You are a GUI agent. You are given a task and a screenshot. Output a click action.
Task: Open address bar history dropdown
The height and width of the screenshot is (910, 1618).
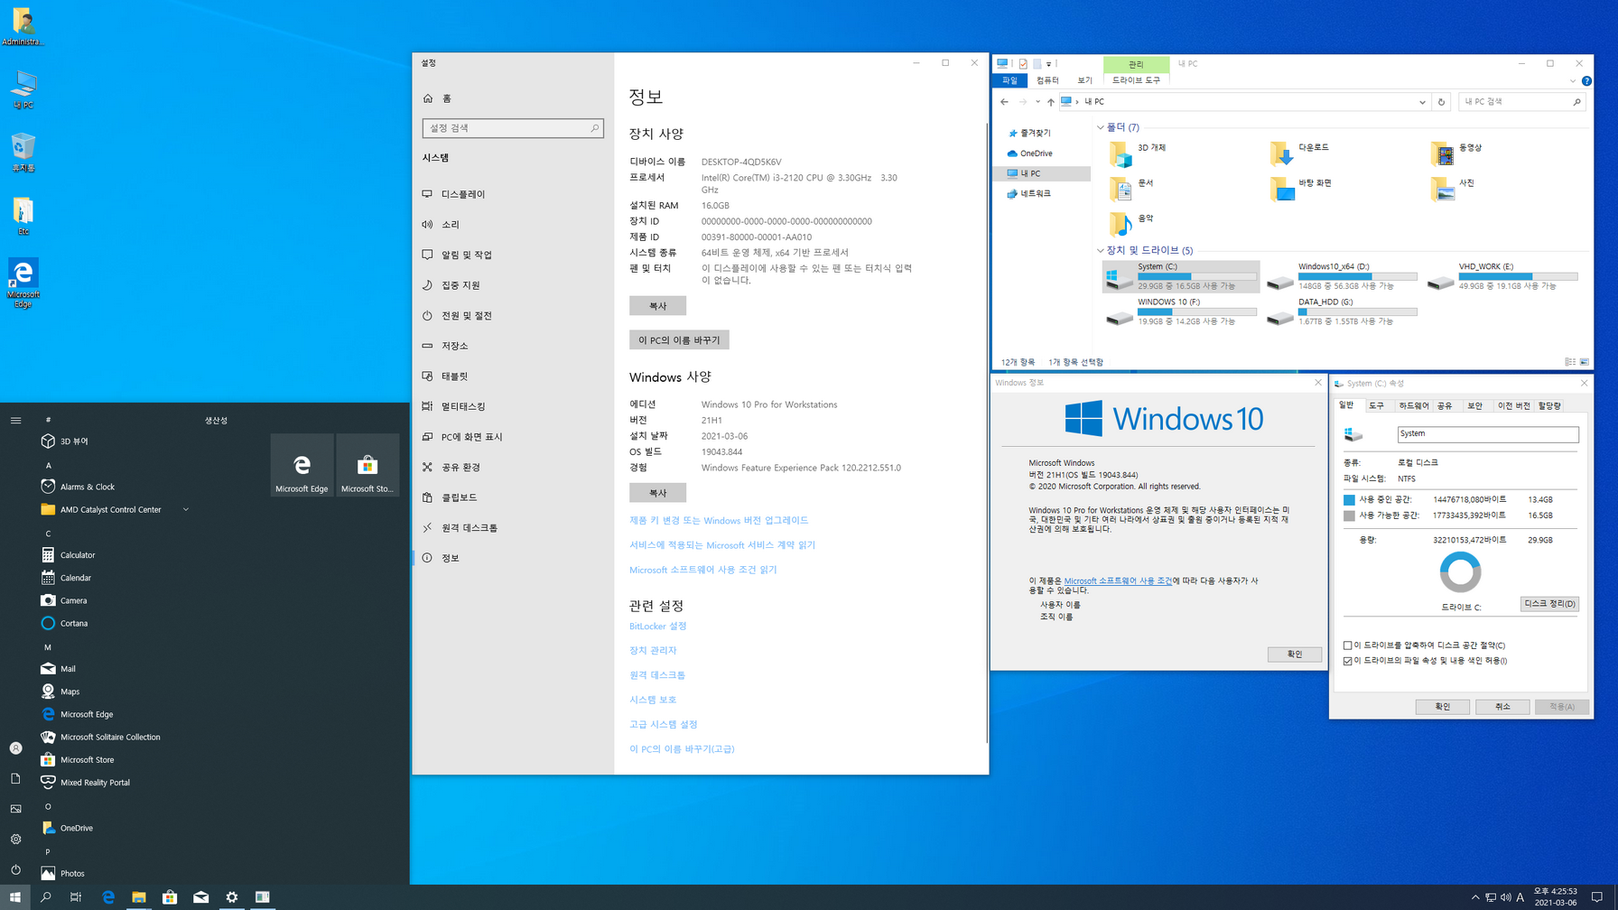tap(1422, 102)
